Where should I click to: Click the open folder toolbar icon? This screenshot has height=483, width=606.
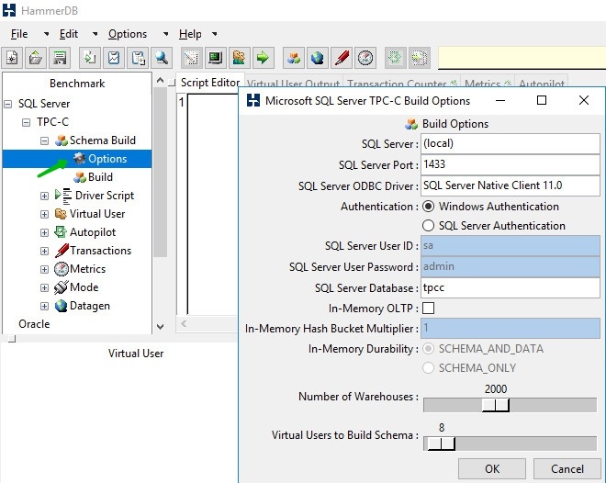(x=36, y=58)
